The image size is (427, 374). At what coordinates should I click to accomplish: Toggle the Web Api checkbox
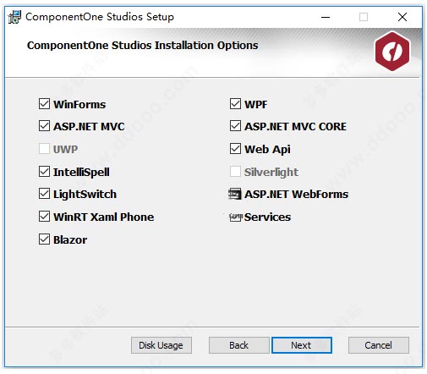235,149
